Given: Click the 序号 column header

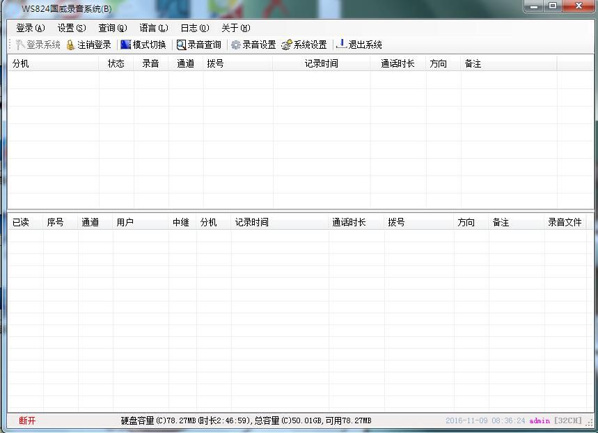Looking at the screenshot, I should pyautogui.click(x=61, y=222).
